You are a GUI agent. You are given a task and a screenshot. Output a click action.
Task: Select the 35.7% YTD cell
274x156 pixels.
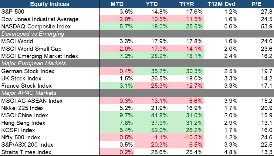pos(151,71)
